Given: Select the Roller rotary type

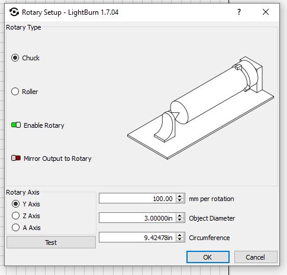Looking at the screenshot, I should pyautogui.click(x=15, y=92).
